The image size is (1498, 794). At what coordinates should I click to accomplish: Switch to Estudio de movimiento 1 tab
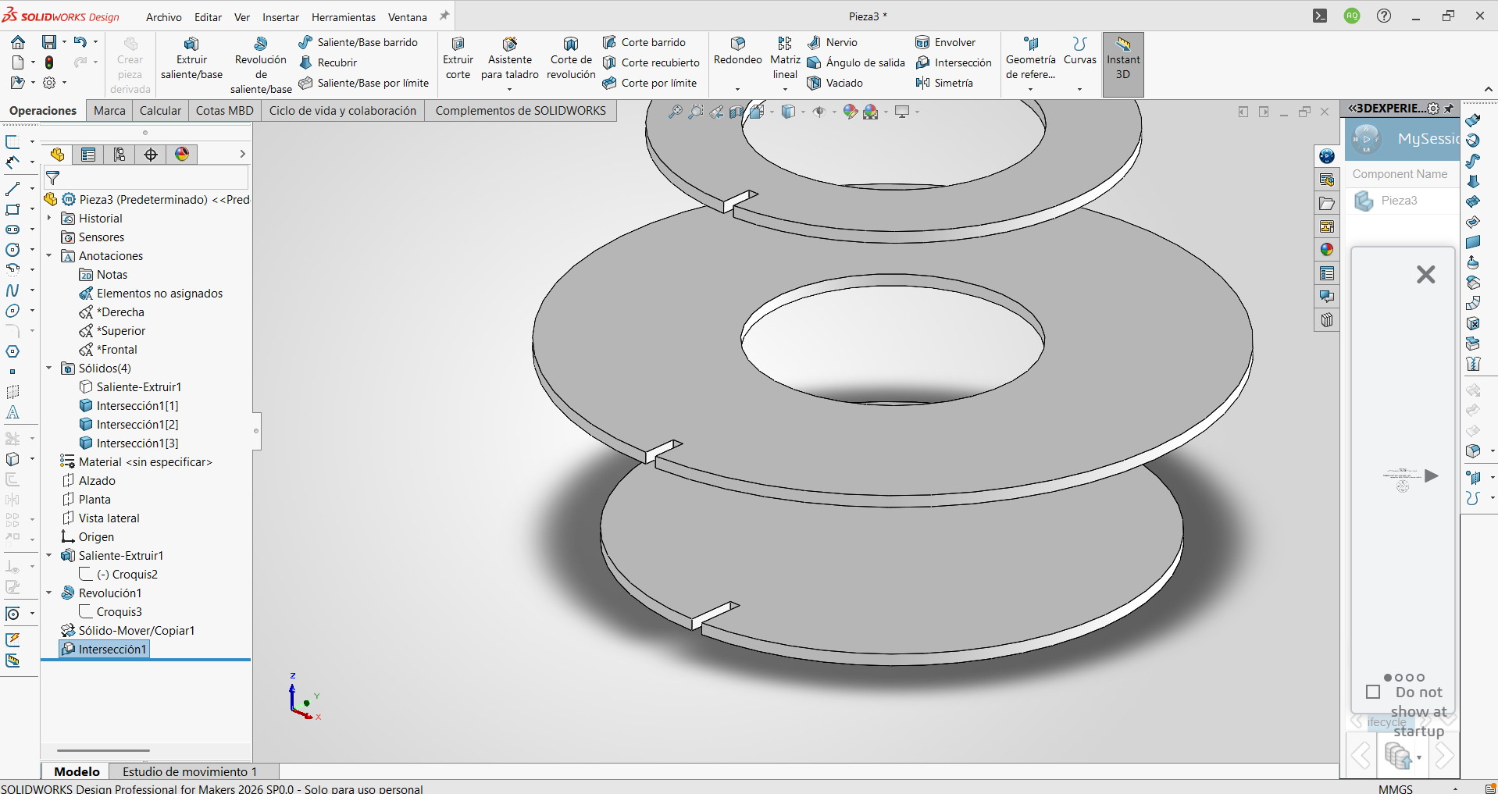pyautogui.click(x=189, y=771)
